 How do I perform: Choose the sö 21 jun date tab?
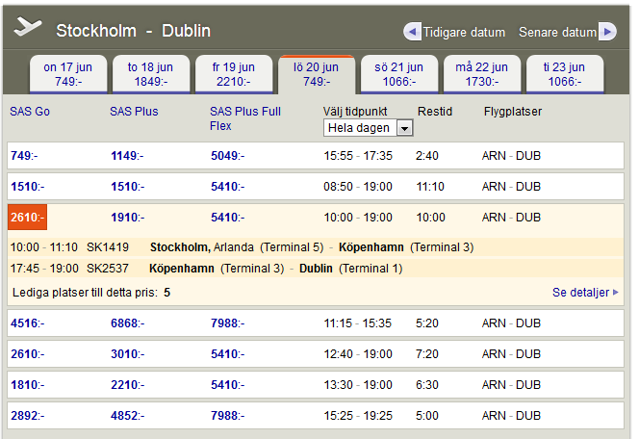point(398,74)
